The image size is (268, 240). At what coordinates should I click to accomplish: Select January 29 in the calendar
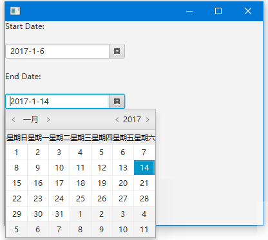(x=17, y=214)
